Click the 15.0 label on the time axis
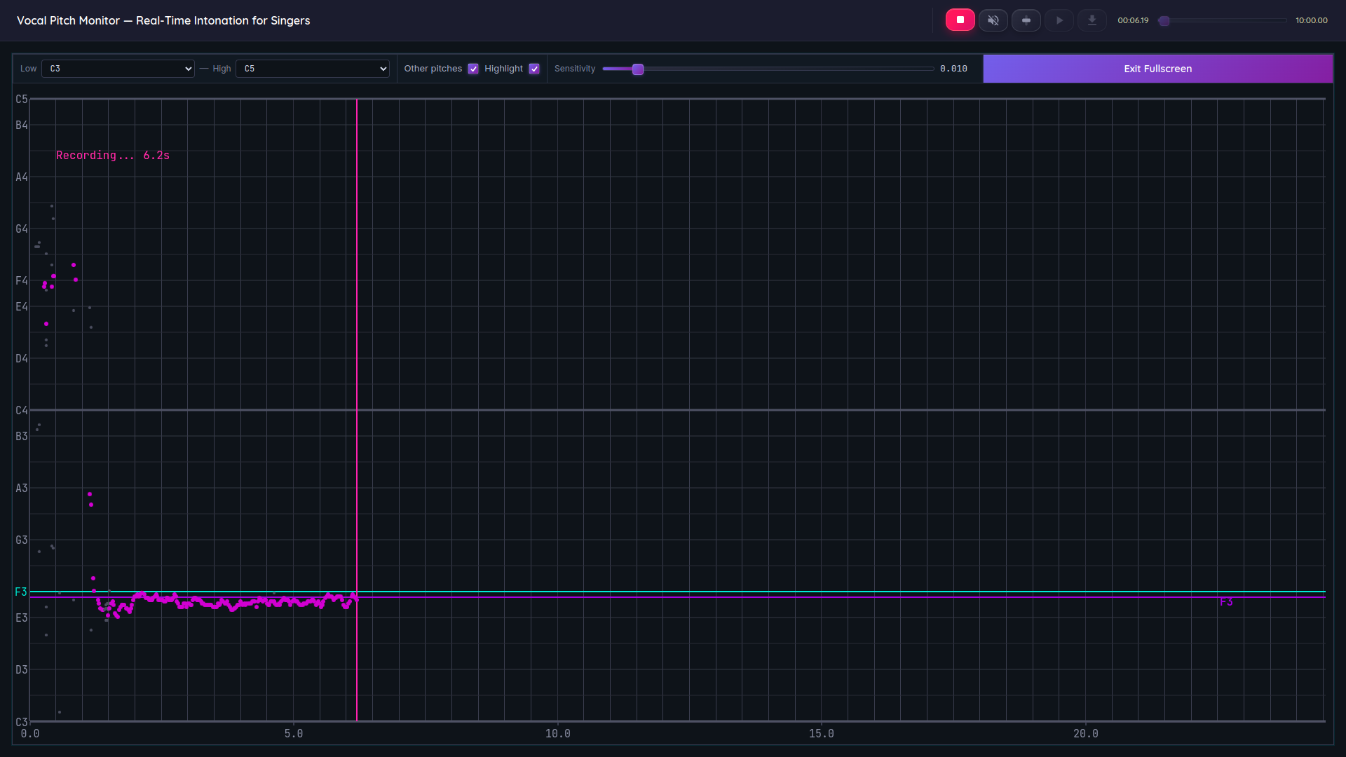This screenshot has width=1346, height=757. tap(822, 734)
